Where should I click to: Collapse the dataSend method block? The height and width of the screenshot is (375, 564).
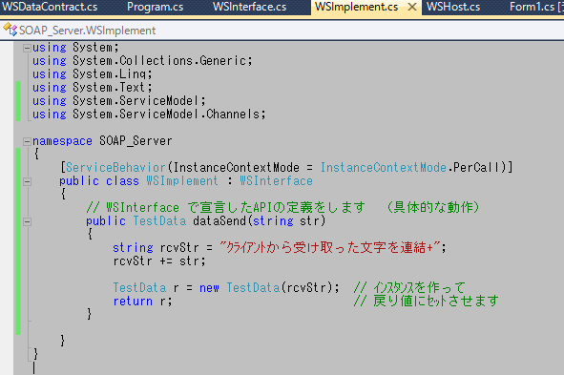pyautogui.click(x=27, y=221)
